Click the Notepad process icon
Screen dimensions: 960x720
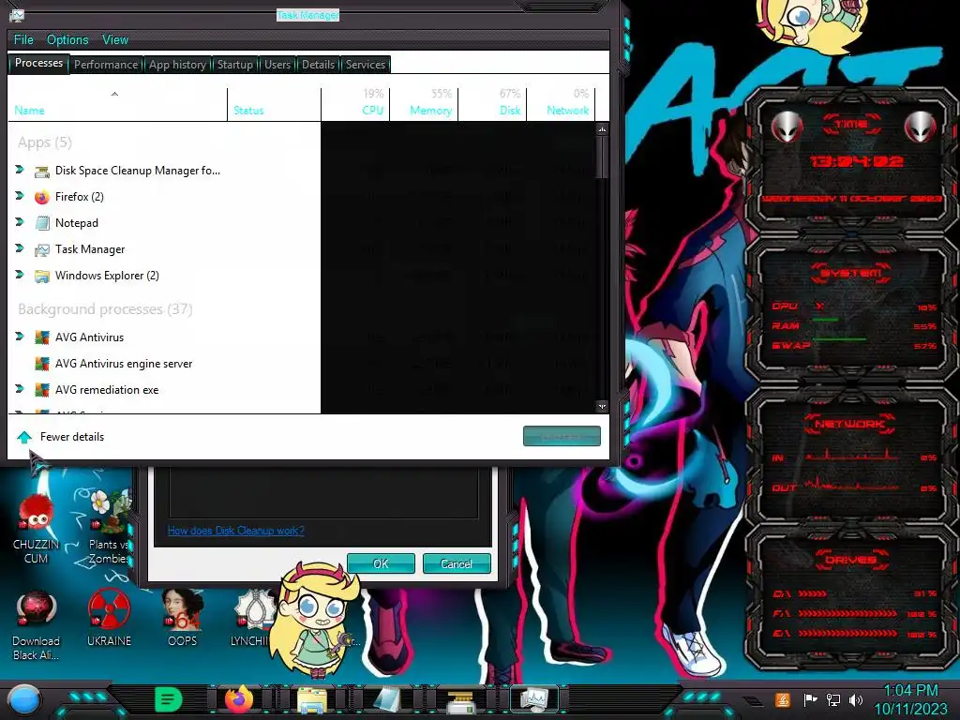pos(41,223)
